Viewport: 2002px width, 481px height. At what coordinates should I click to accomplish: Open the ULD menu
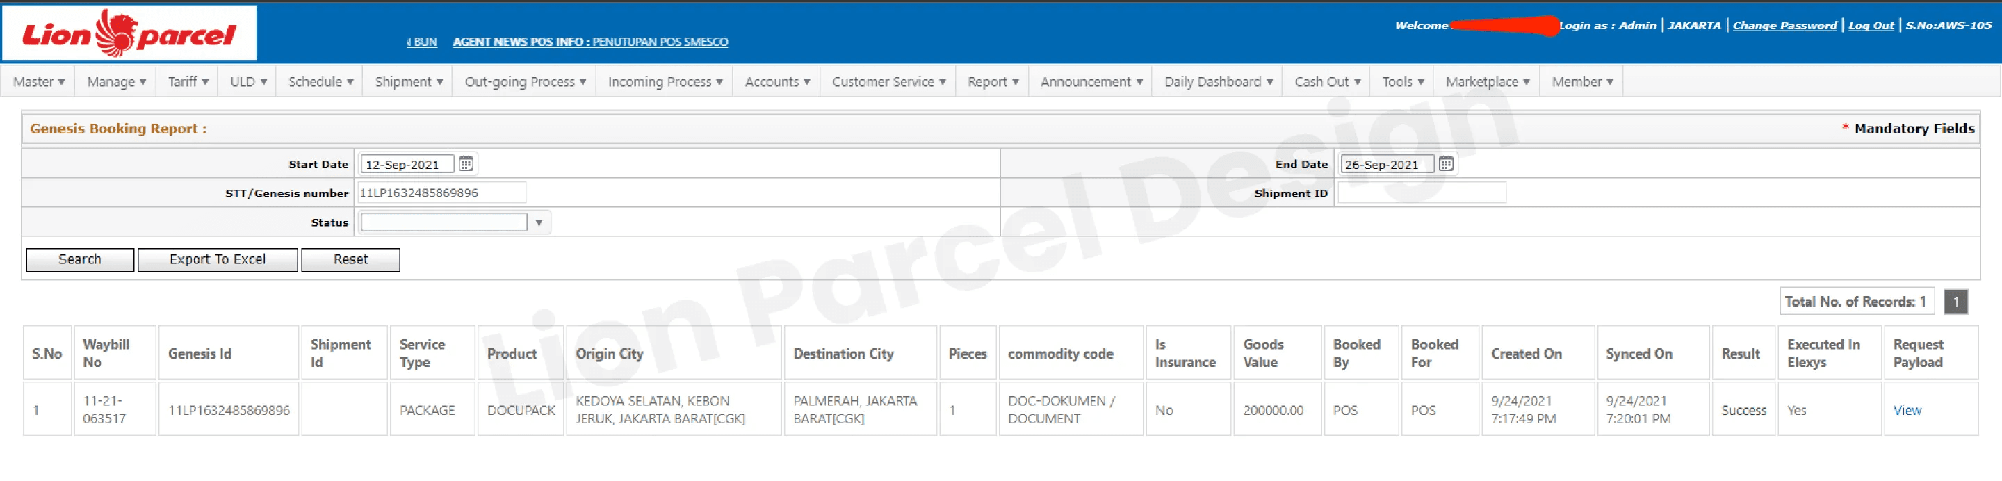click(x=248, y=81)
